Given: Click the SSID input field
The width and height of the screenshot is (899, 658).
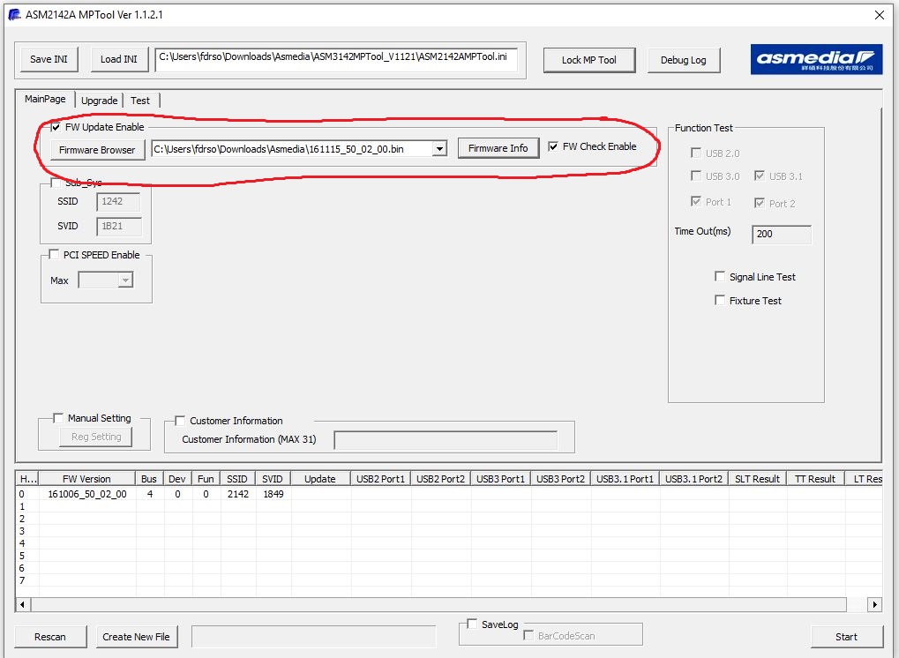Looking at the screenshot, I should point(118,202).
